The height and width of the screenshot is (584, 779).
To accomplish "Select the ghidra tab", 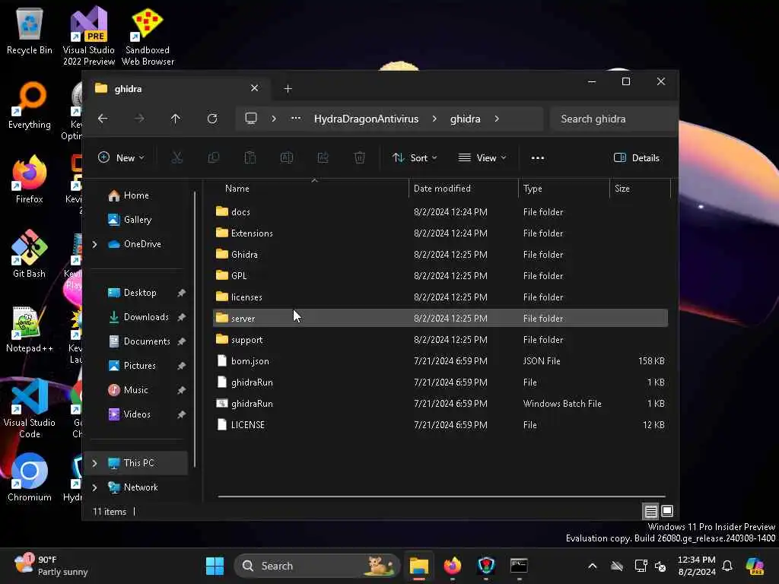I will click(176, 88).
